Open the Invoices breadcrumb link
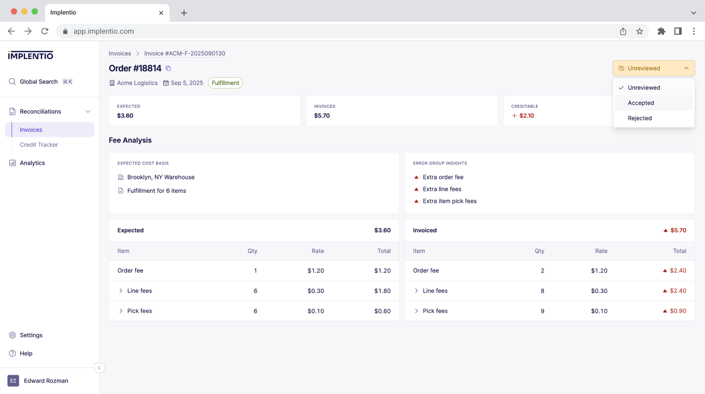This screenshot has height=394, width=705. coord(120,53)
